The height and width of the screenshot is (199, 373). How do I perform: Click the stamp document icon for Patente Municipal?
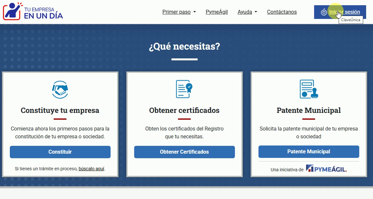click(x=309, y=89)
